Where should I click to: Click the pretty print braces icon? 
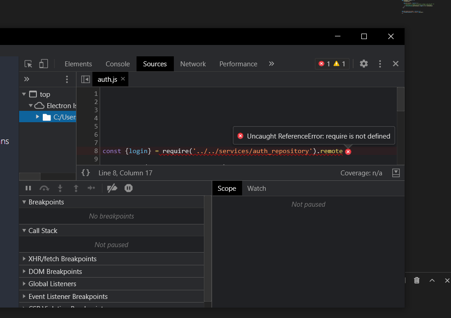point(86,173)
